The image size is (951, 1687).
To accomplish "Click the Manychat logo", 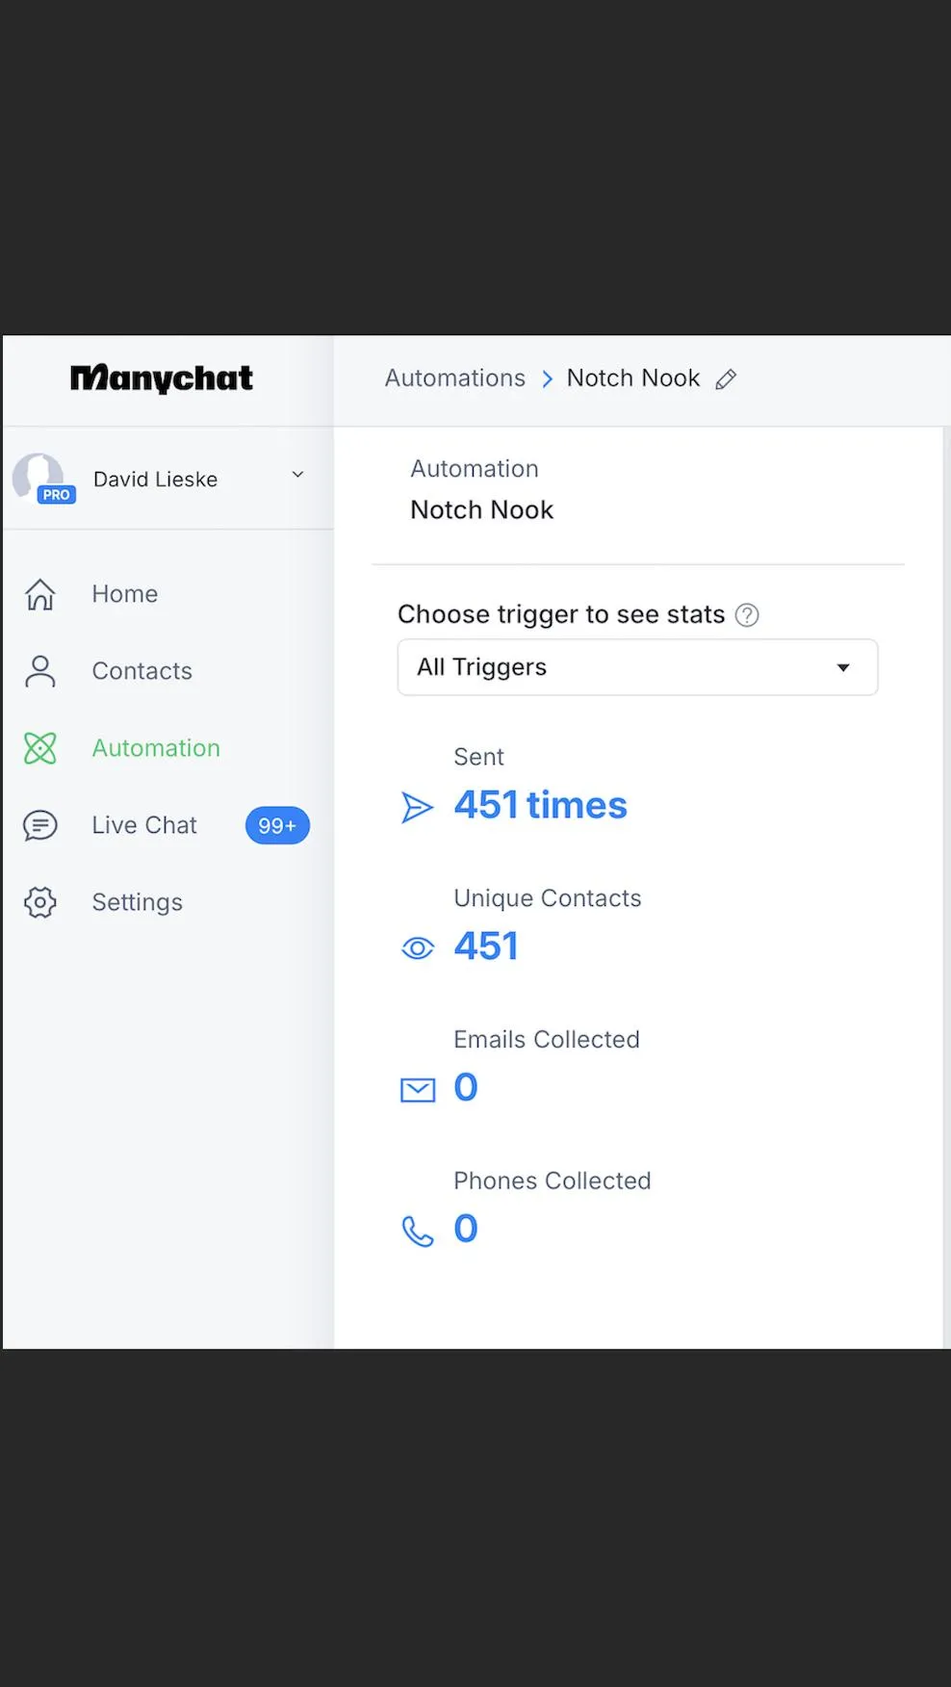I will click(x=162, y=378).
